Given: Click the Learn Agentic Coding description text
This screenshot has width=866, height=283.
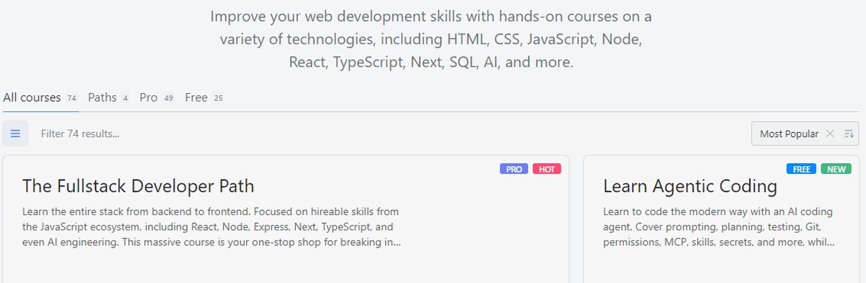Looking at the screenshot, I should (x=719, y=227).
